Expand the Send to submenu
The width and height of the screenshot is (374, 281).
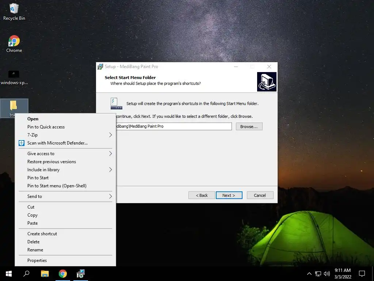65,196
